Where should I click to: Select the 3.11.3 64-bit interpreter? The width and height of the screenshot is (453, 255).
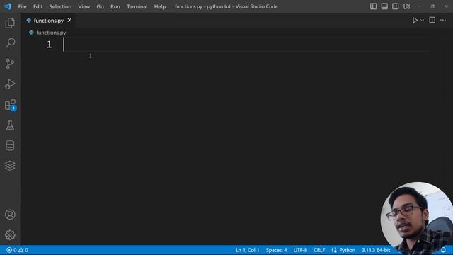point(376,250)
